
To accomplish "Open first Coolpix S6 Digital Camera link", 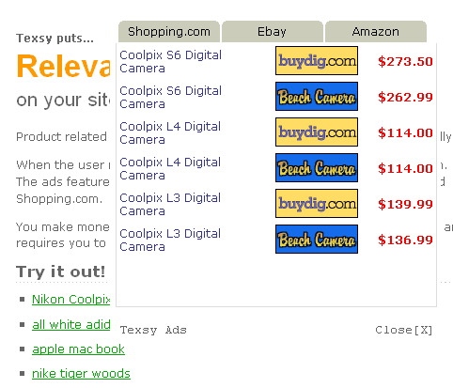I will pyautogui.click(x=170, y=62).
